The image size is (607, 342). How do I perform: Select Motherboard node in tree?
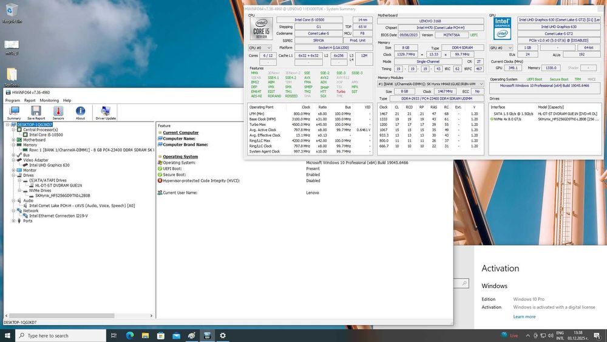[34, 140]
